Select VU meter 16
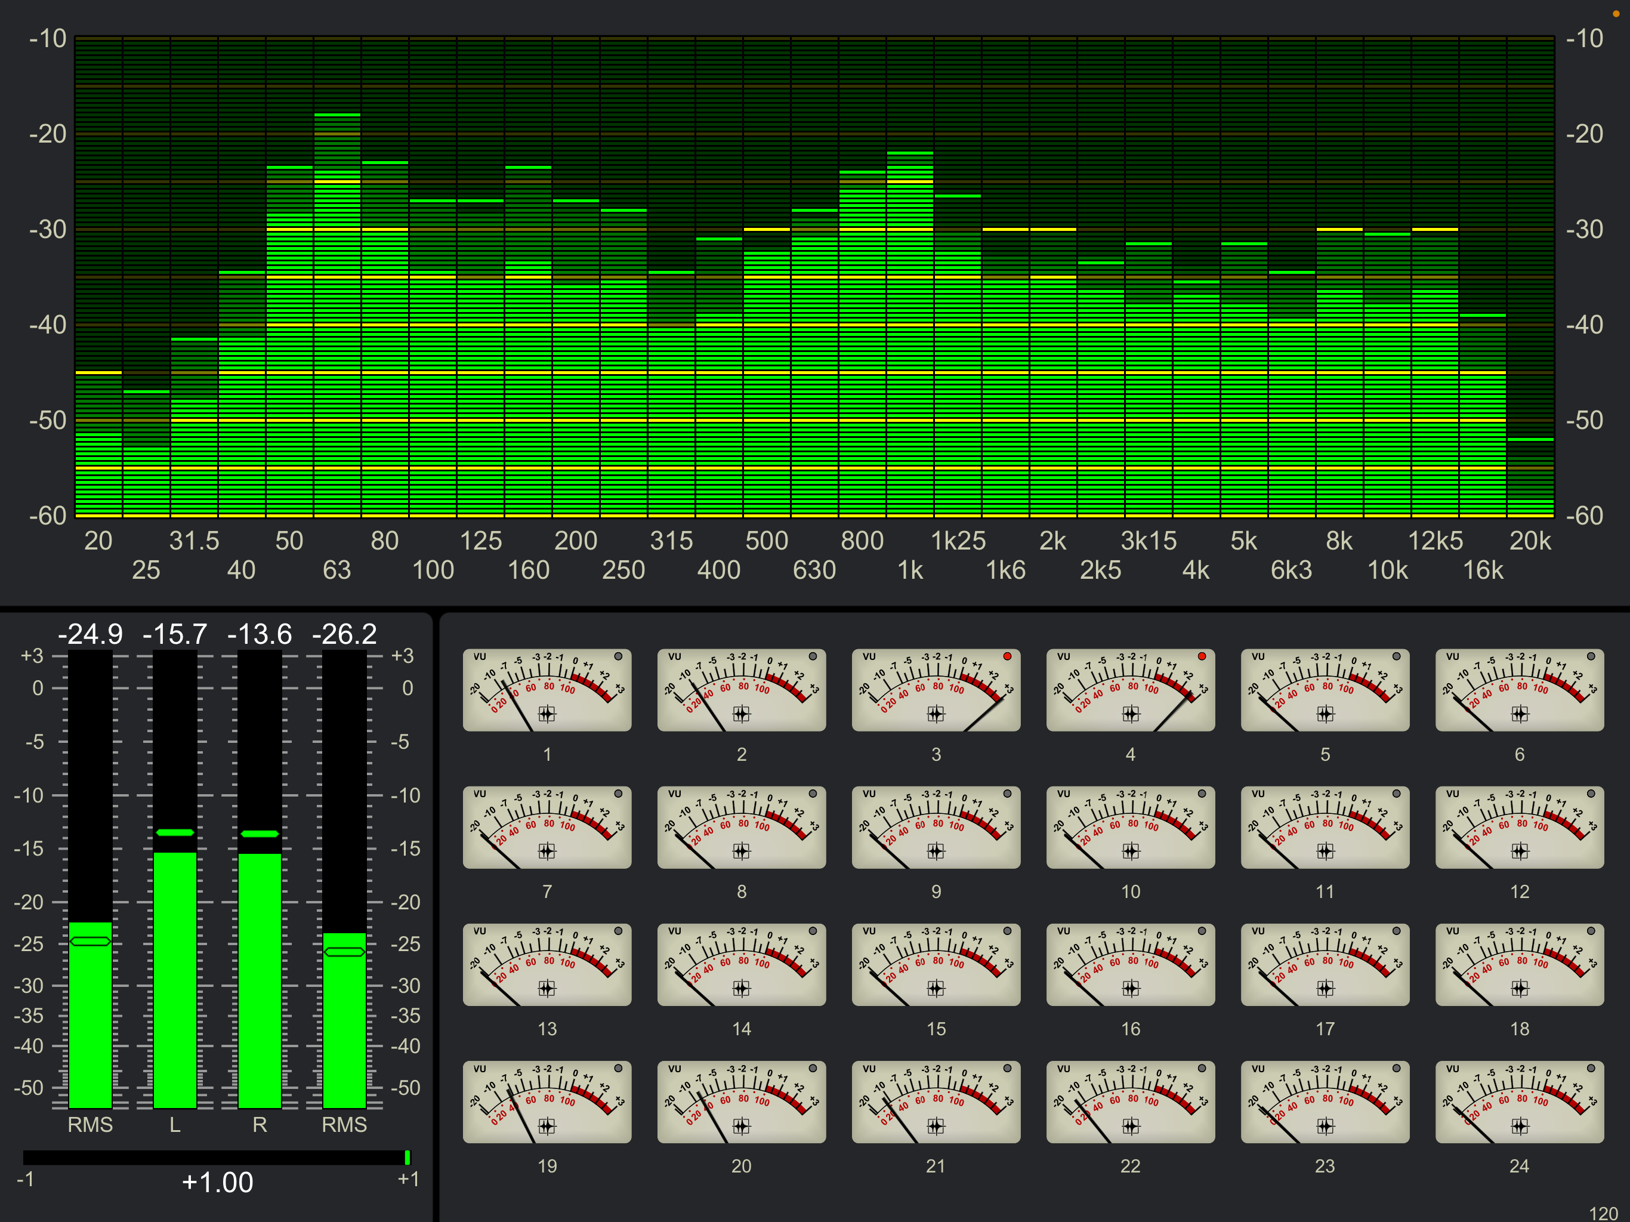This screenshot has width=1630, height=1222. point(1131,965)
